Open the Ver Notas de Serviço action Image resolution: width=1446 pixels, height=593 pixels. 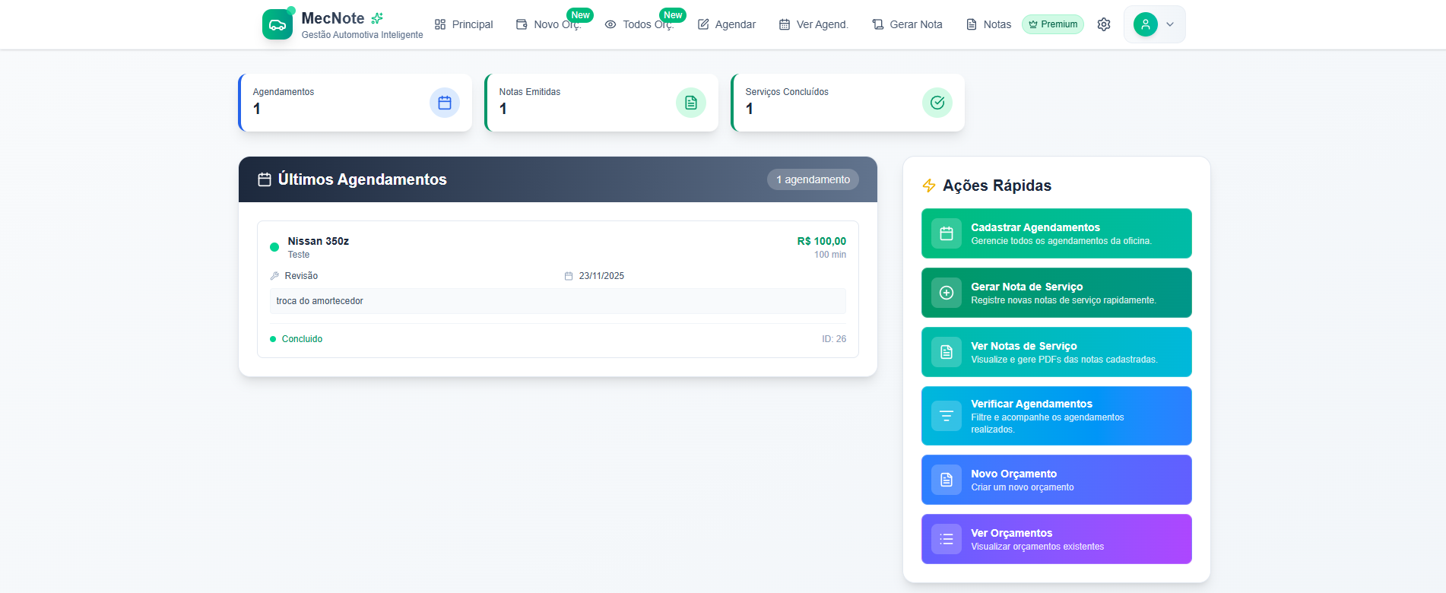[x=1056, y=352]
